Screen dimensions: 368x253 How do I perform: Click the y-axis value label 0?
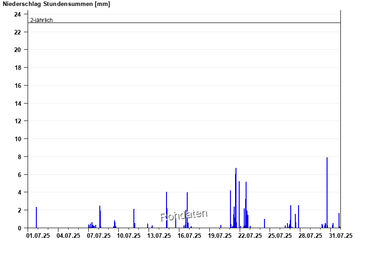(19, 228)
